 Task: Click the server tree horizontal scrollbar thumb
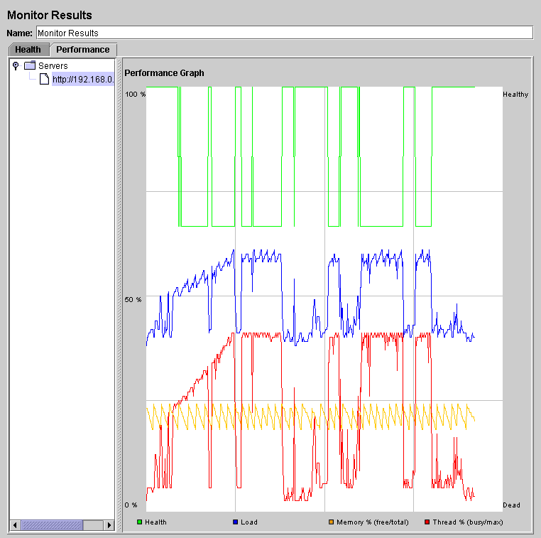(52, 525)
